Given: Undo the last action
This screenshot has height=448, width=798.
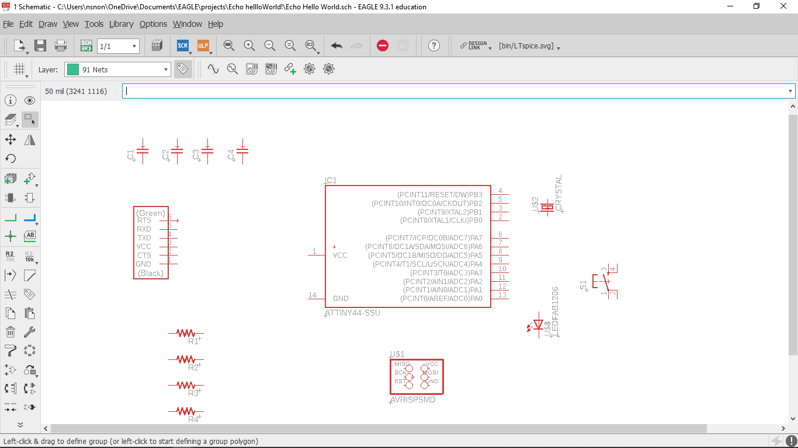Looking at the screenshot, I should pyautogui.click(x=336, y=45).
